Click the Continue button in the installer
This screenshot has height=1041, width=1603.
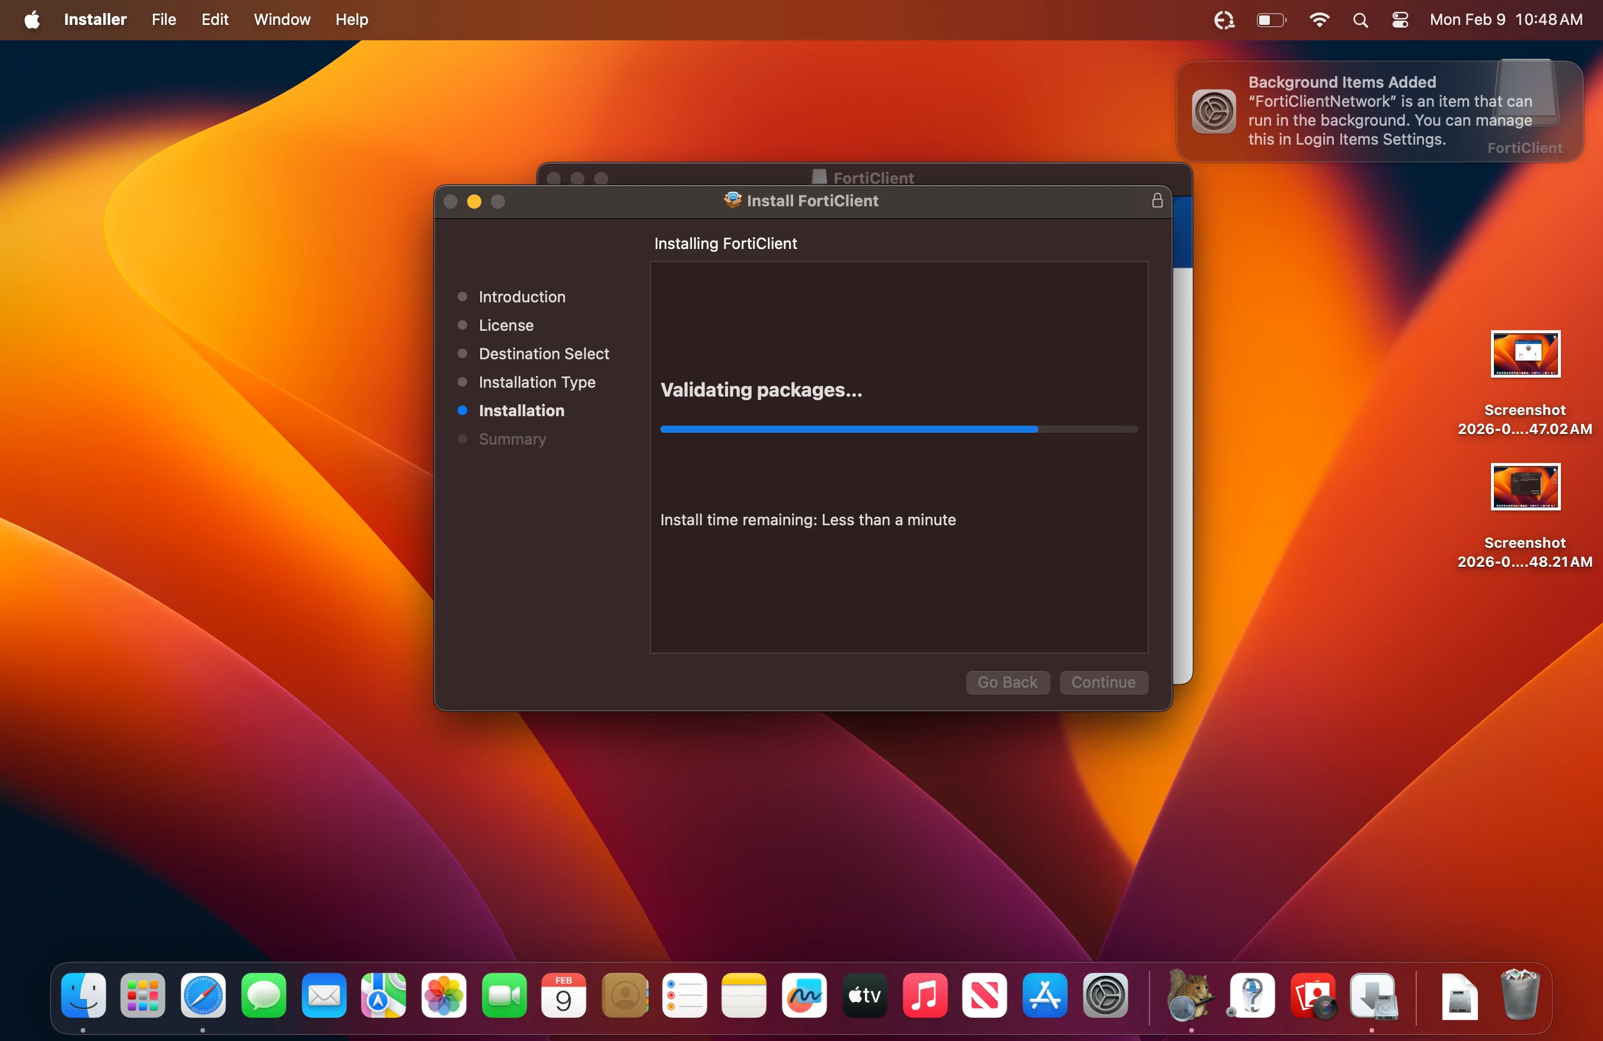1103,682
